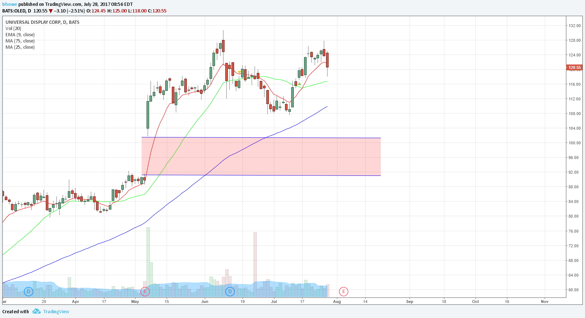Click the red down arrow beside 120.55 in the header

coord(51,11)
